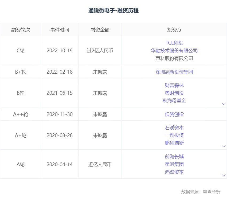Click 未披露 amount in A+轮 row
Image resolution: width=227 pixels, height=203 pixels.
tap(100, 136)
